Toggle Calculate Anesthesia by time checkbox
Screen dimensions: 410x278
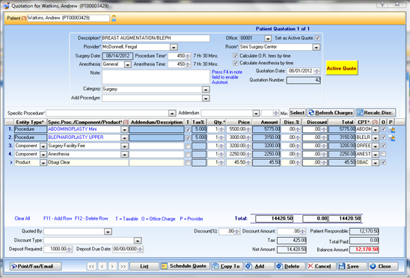coord(236,63)
